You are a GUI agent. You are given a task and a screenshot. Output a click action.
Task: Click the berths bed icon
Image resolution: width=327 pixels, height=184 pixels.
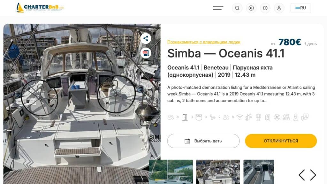click(199, 117)
